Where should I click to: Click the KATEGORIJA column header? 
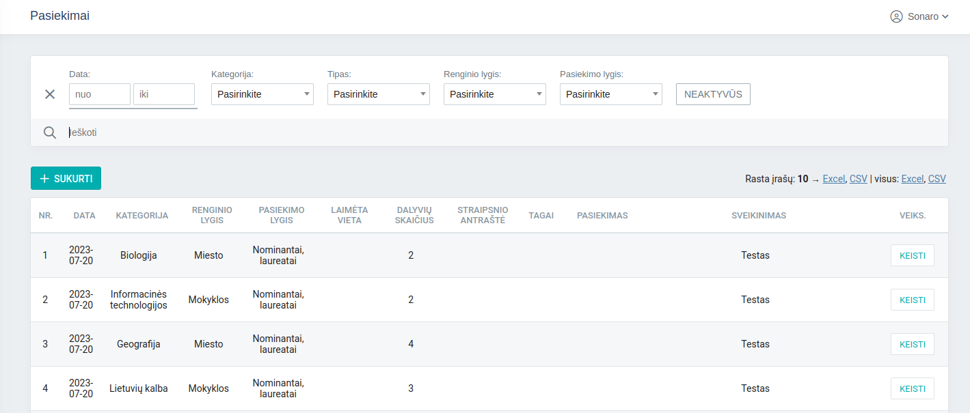(x=142, y=215)
